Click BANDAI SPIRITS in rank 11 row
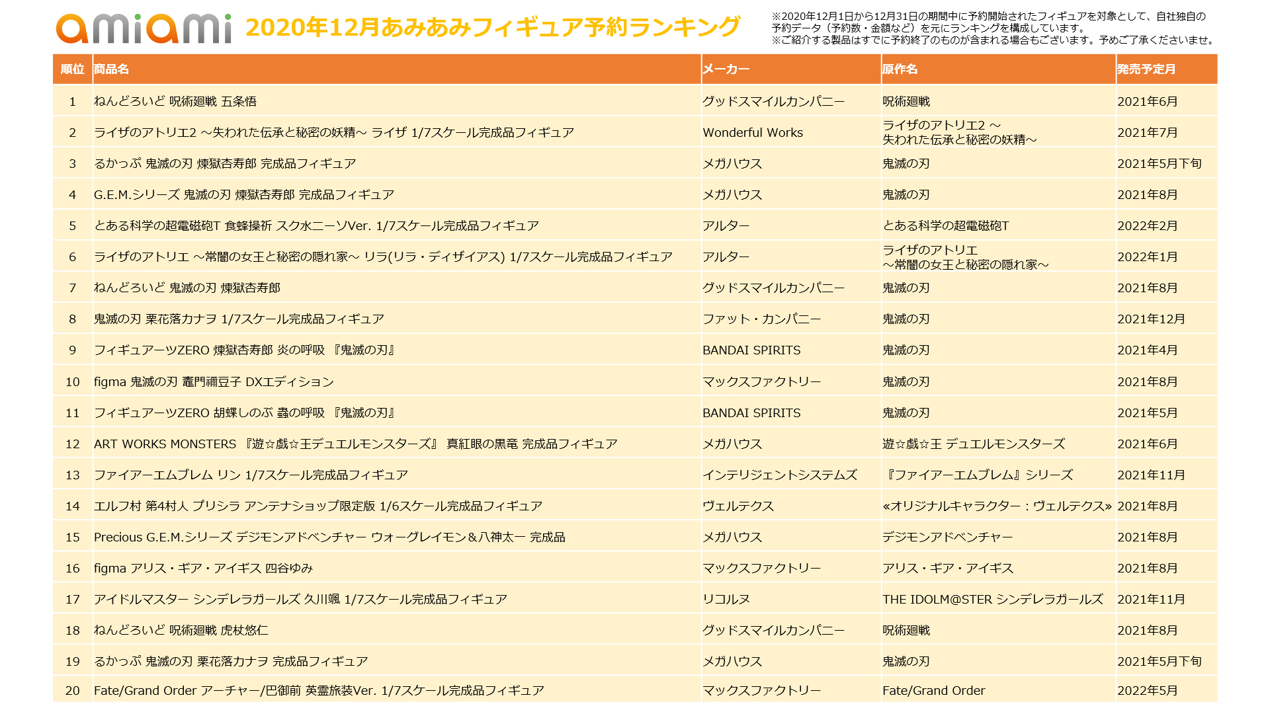 tap(751, 413)
